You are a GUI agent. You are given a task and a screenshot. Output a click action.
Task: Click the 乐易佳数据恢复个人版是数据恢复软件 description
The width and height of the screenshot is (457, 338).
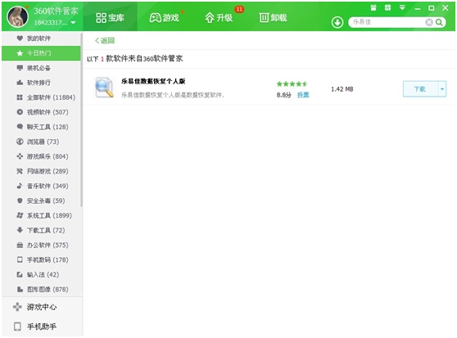pyautogui.click(x=173, y=95)
